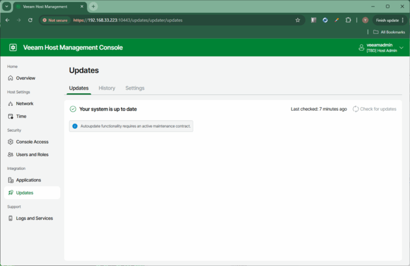Click Check for updates button

pyautogui.click(x=374, y=109)
